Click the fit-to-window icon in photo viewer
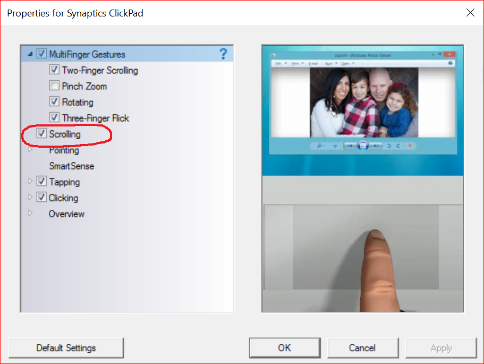The height and width of the screenshot is (364, 484). (335, 145)
